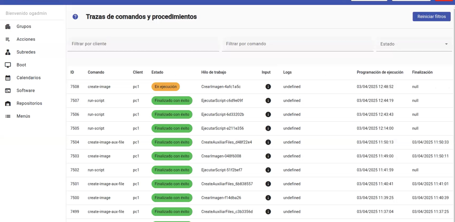Viewport: 455px width, 222px height.
Task: Select CreateAuxiliarFiles_c3b3356d thread text
Action: coord(227,212)
